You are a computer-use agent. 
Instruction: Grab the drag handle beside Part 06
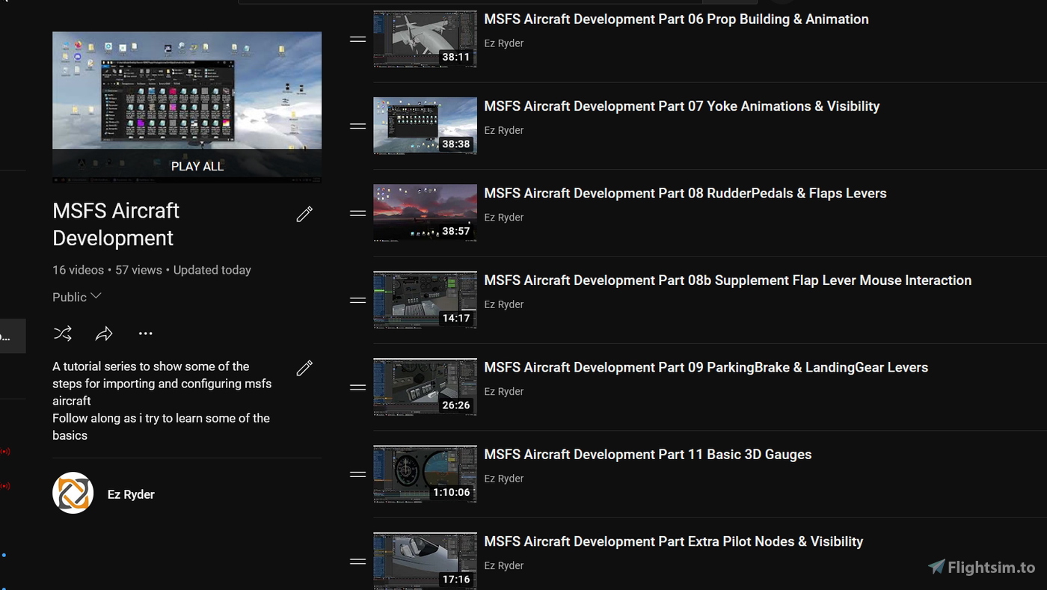click(x=357, y=38)
